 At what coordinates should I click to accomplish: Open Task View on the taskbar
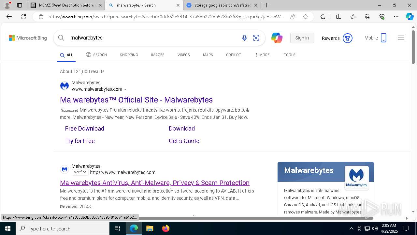tap(117, 228)
